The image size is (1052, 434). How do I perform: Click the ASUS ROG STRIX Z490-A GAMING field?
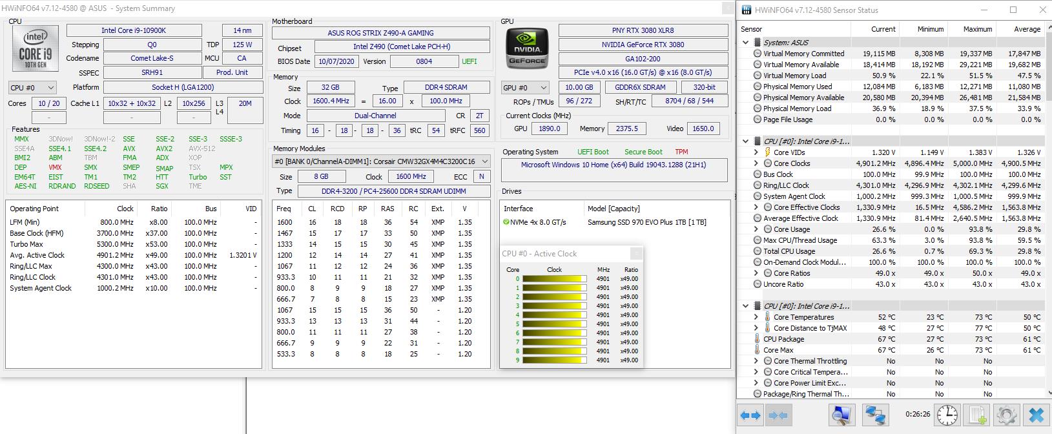point(380,33)
